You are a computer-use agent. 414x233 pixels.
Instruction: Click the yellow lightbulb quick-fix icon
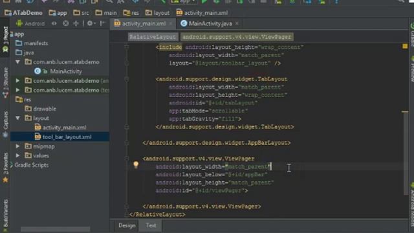[x=136, y=165]
